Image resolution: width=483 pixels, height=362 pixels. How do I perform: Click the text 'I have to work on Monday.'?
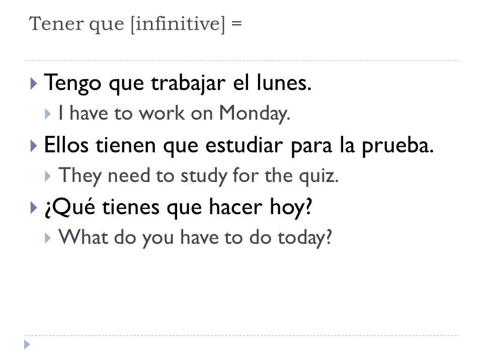coord(175,114)
